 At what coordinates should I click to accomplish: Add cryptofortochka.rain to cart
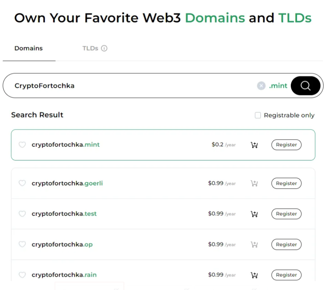tap(254, 275)
